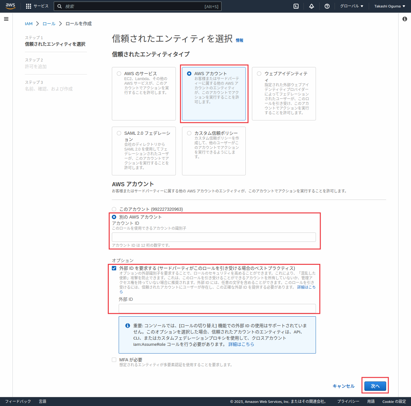Click the AWS logo home icon
This screenshot has width=411, height=406.
tap(10, 6)
